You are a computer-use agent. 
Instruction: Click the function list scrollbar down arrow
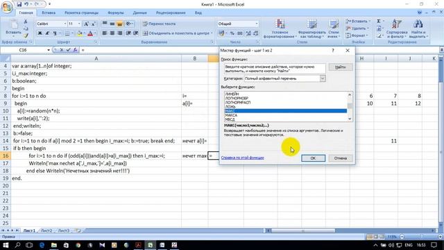350,119
